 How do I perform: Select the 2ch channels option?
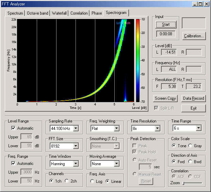point(67,181)
